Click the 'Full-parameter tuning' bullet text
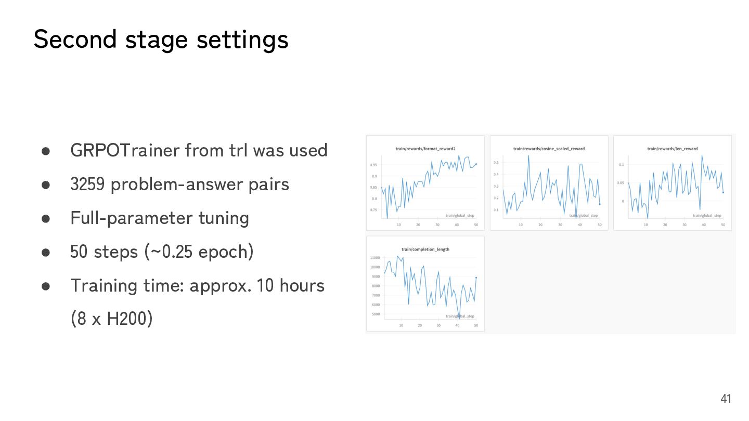Viewport: 749px width, 421px height. point(160,218)
